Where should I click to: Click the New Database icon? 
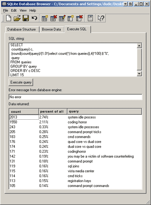coord(9,18)
